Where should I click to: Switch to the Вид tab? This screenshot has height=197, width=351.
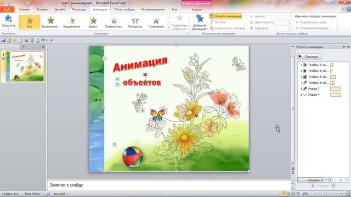point(174,9)
